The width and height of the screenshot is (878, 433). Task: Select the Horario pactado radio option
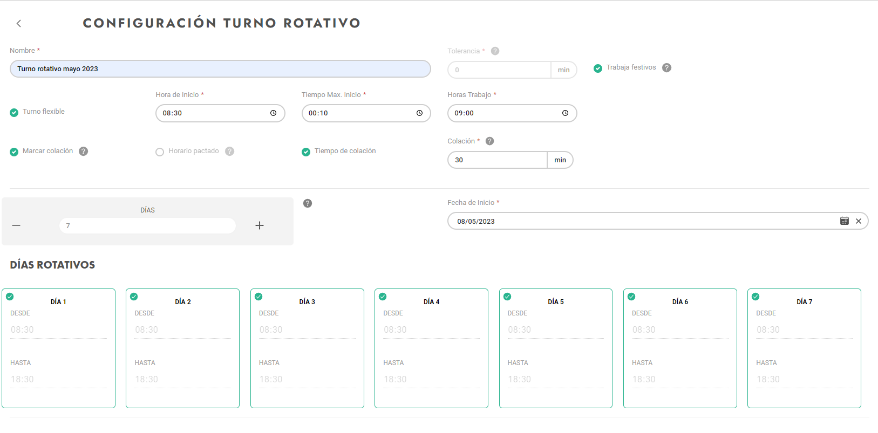160,152
